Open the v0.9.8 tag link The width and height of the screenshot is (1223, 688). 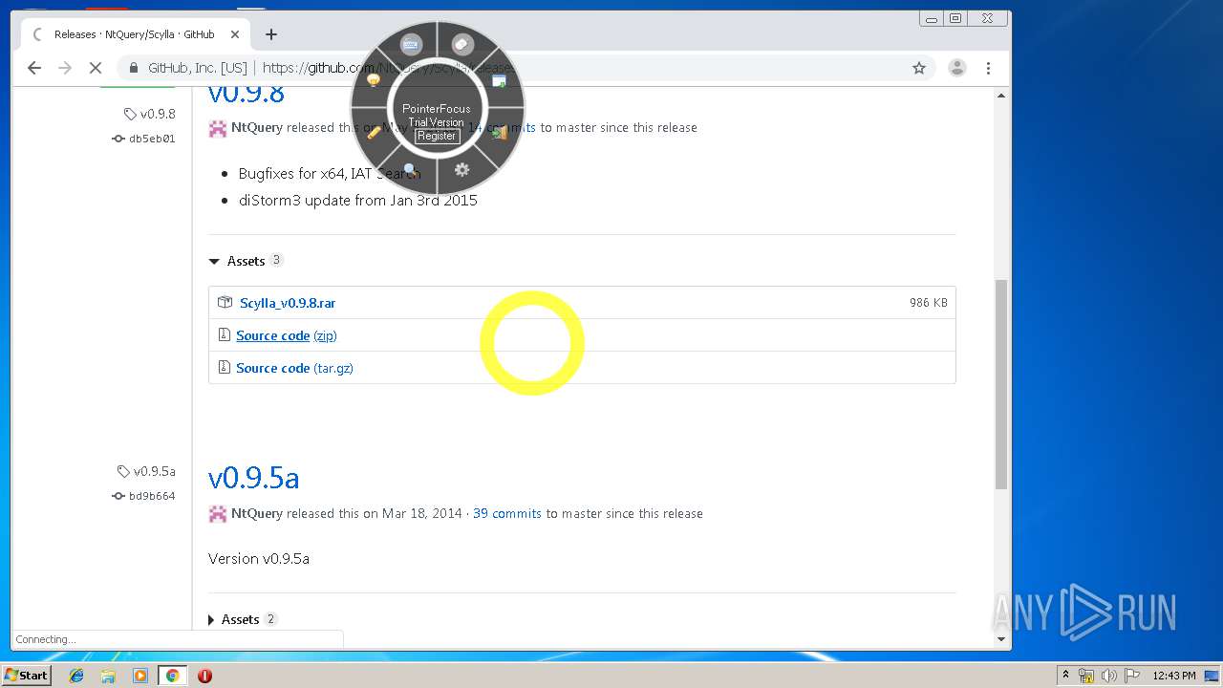(x=150, y=114)
